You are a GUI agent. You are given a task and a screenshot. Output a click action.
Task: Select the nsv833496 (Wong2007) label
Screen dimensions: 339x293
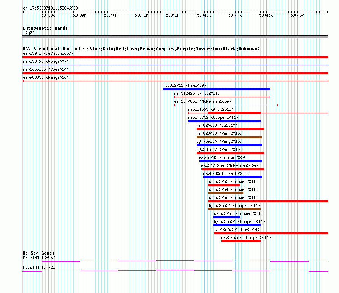coord(46,61)
